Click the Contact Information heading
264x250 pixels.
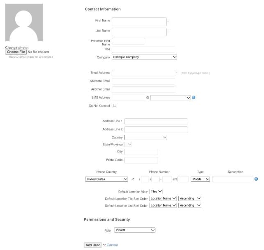[x=103, y=9]
